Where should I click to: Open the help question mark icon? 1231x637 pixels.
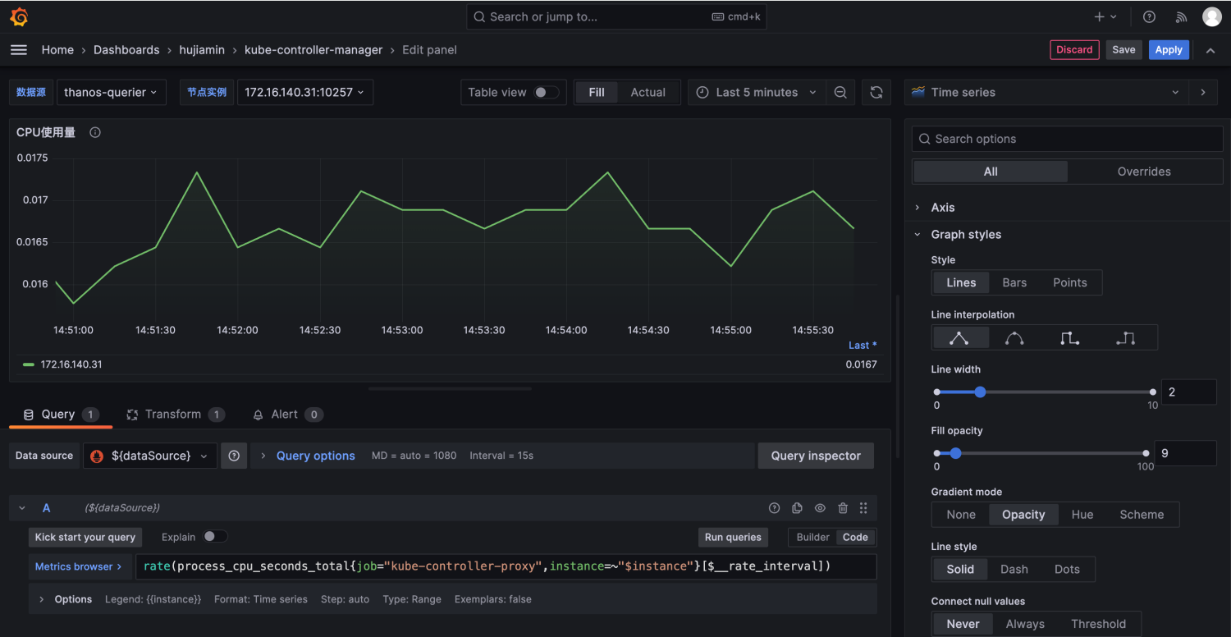tap(1149, 16)
